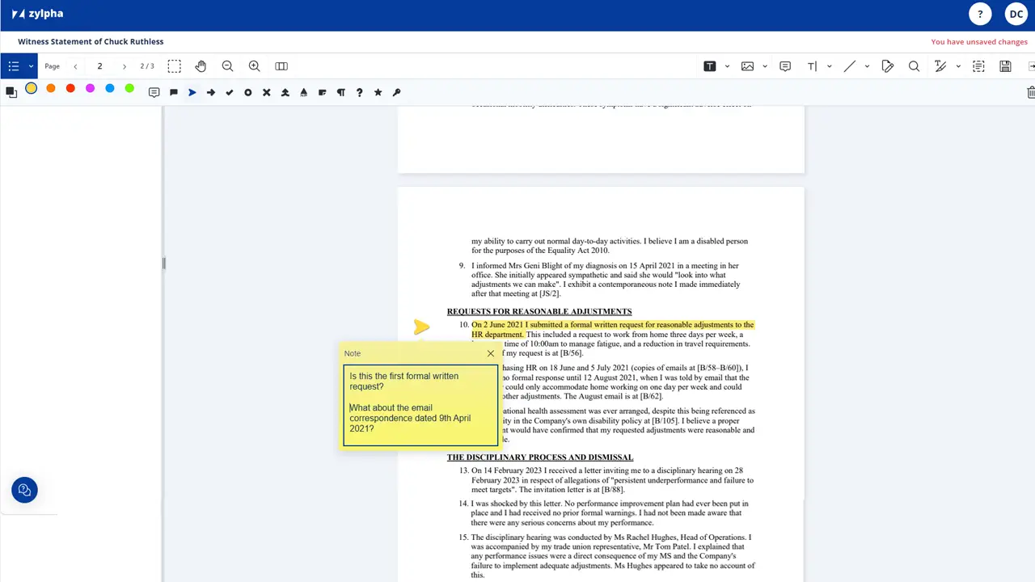Open the DC user account menu
Image resolution: width=1035 pixels, height=582 pixels.
[1016, 14]
